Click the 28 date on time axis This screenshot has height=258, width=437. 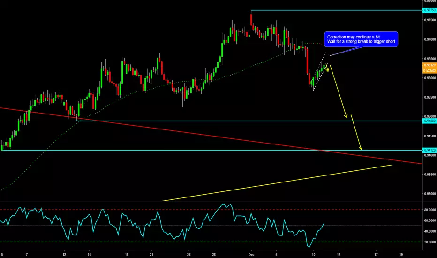click(214, 255)
